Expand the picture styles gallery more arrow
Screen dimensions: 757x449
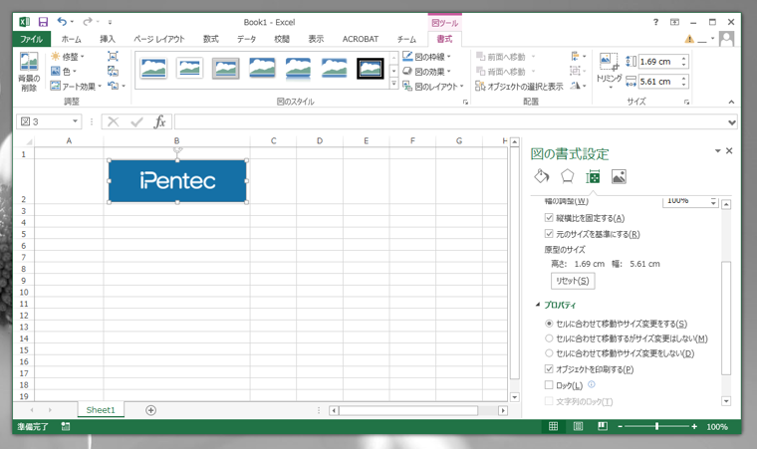click(394, 85)
